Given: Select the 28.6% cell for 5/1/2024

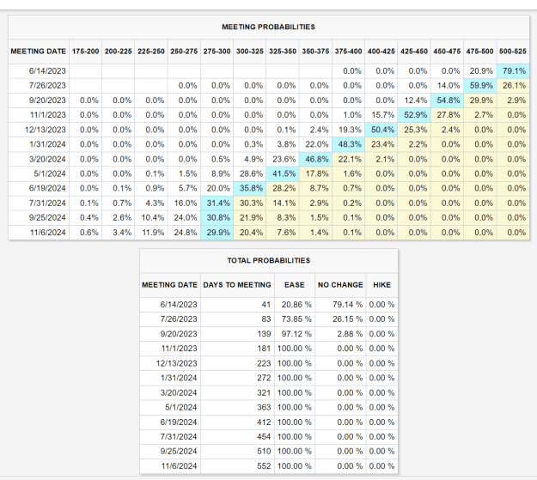Looking at the screenshot, I should (252, 174).
